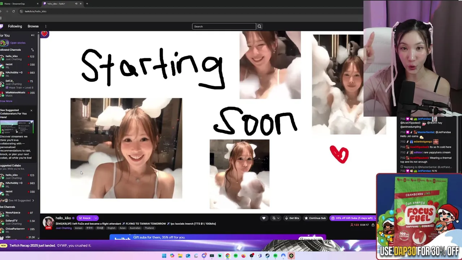Close the StreamerDap tab
This screenshot has height=260, width=462.
coord(38,4)
